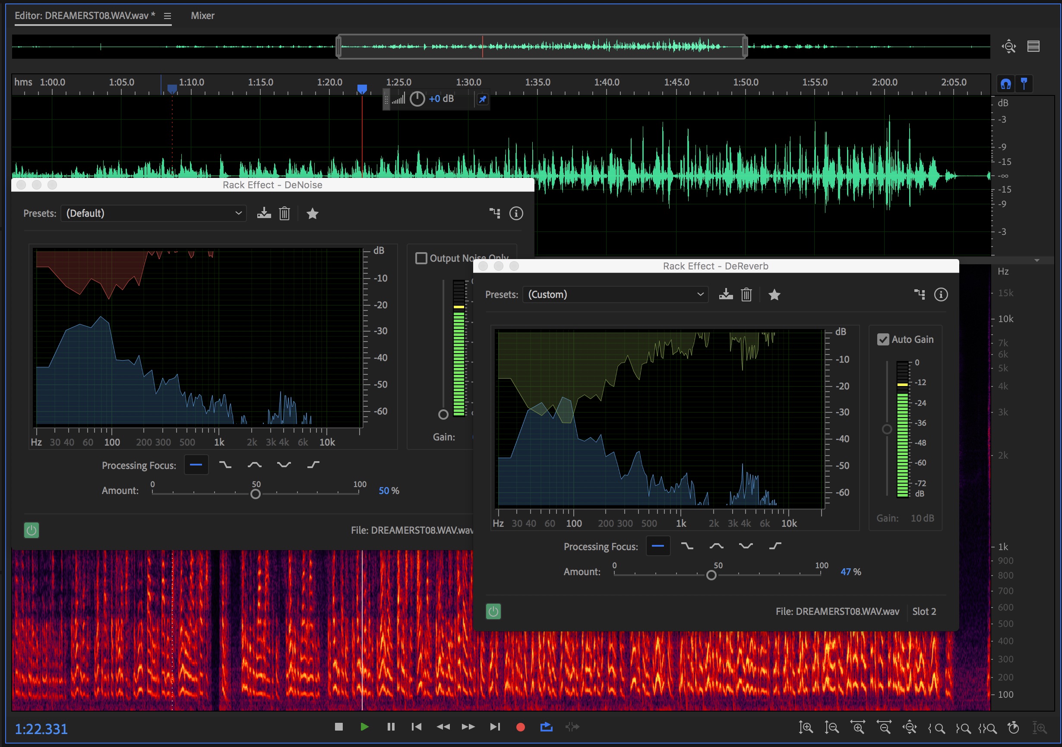Select Editor DREAMERST08.WAV.wav tab
The height and width of the screenshot is (747, 1062).
pyautogui.click(x=85, y=16)
